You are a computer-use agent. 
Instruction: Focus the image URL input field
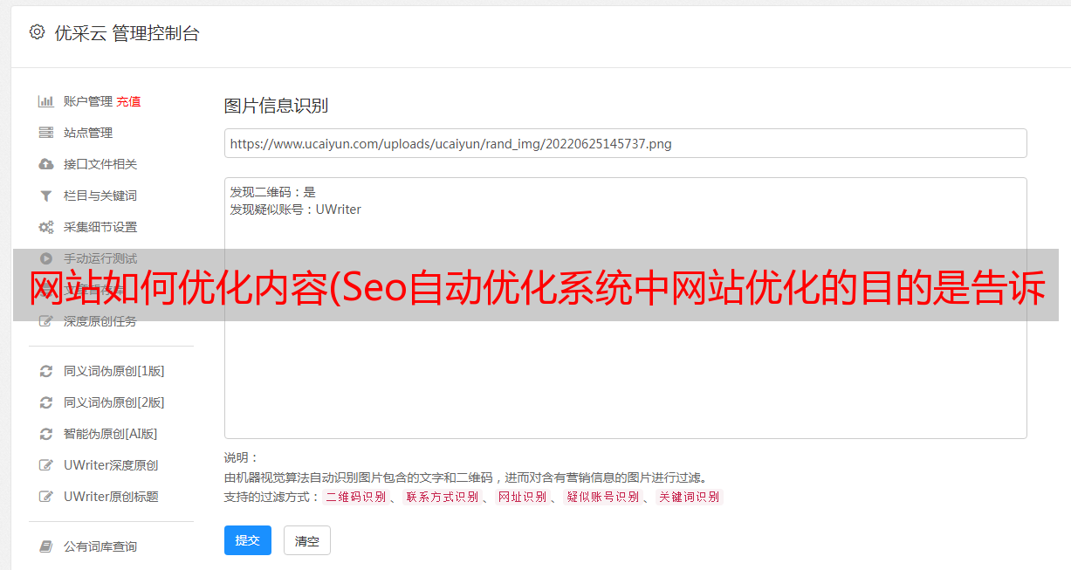click(625, 143)
